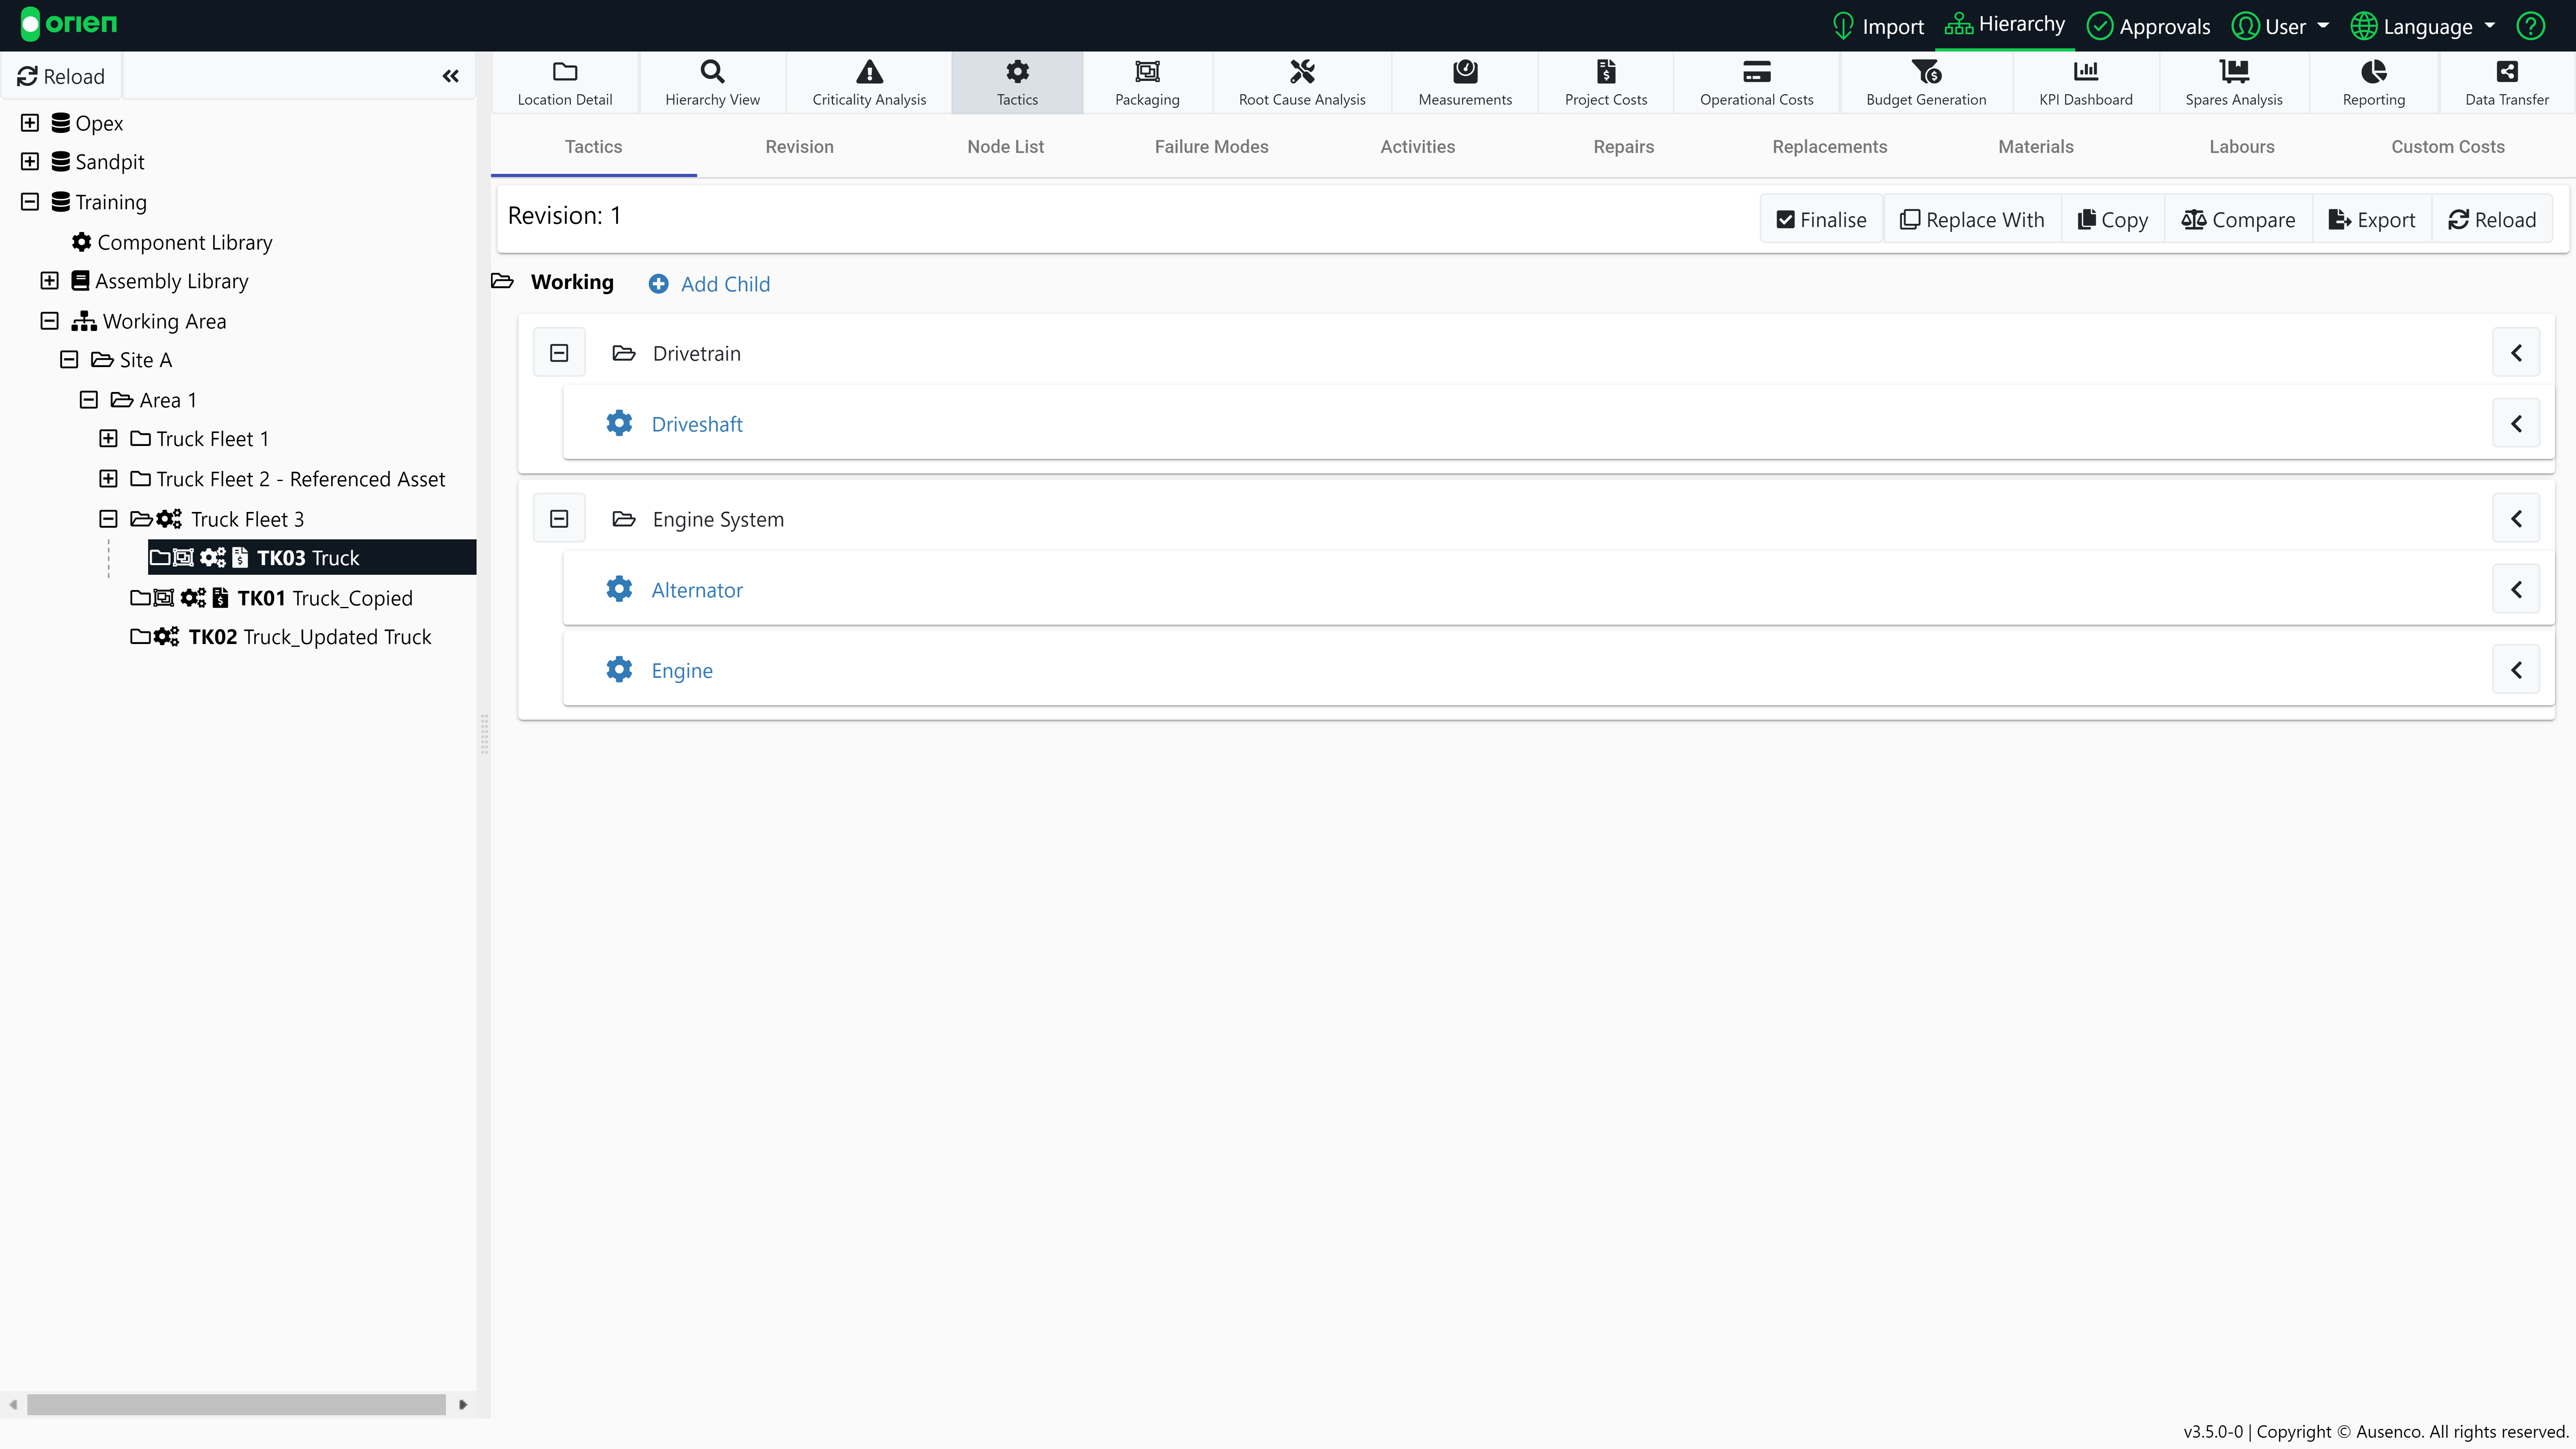Screen dimensions: 2576x1449
Task: Select the Activities tab
Action: (1417, 147)
